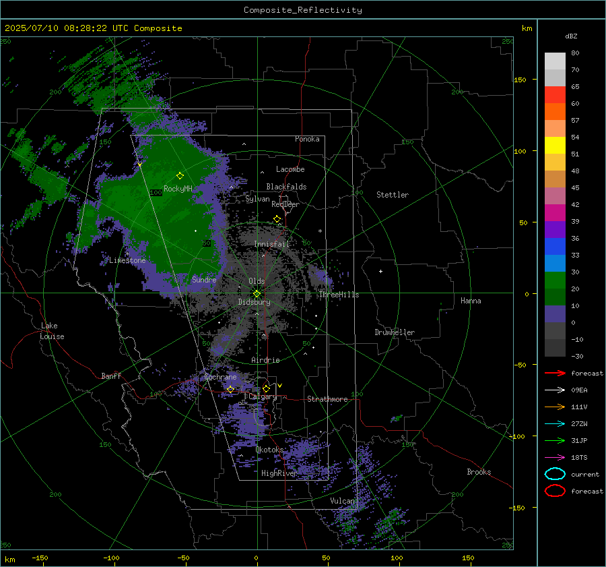
Task: Click the Stettler city label
Action: coord(393,195)
